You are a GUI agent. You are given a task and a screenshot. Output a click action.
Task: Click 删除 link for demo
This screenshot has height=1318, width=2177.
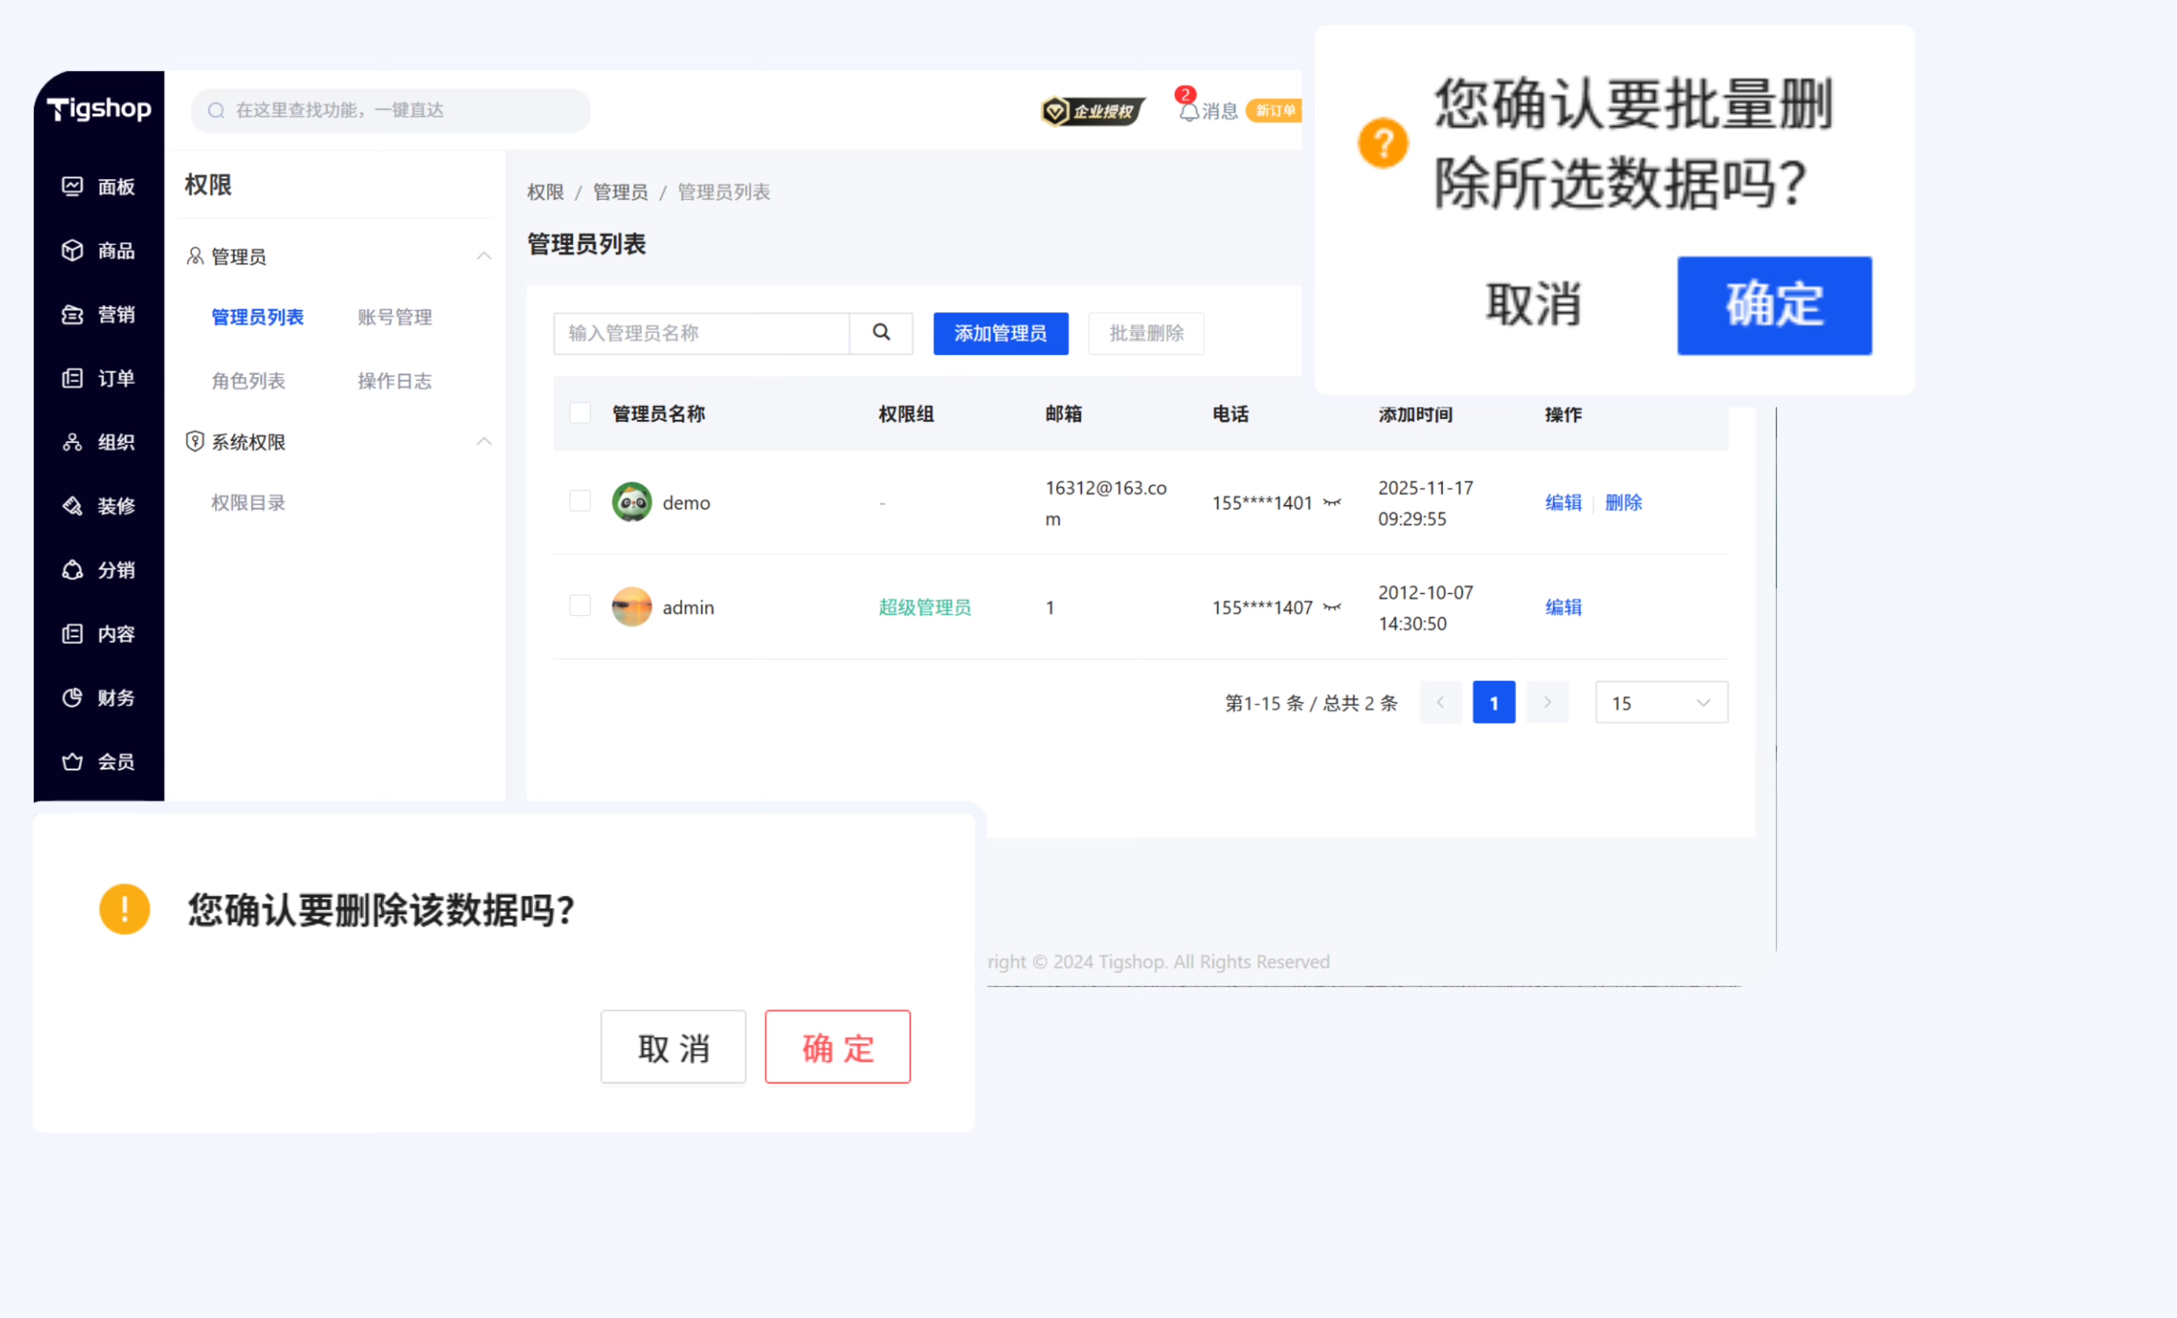1623,503
